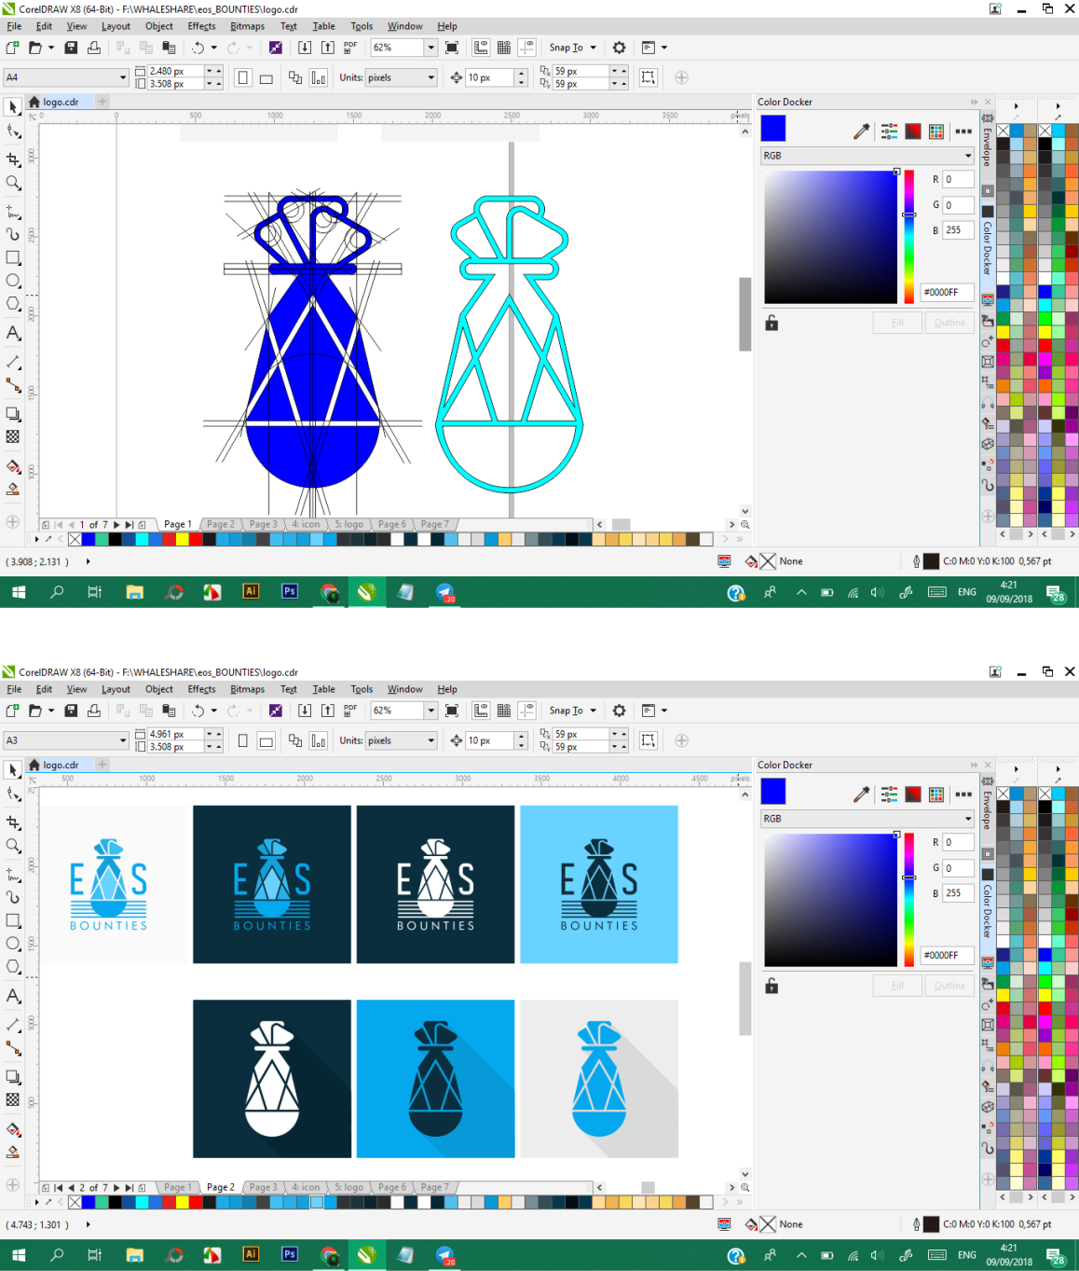Select the Zoom tool in the upper window toolbox
Viewport: 1079px width, 1271px height.
pos(13,183)
